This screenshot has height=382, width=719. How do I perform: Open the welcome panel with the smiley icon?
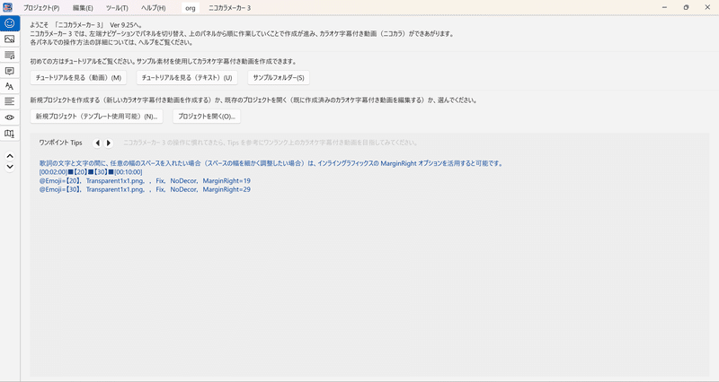pos(10,23)
